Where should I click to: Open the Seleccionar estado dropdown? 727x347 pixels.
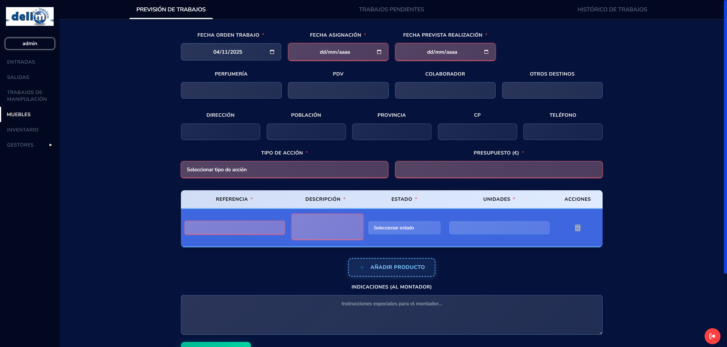[x=404, y=228]
